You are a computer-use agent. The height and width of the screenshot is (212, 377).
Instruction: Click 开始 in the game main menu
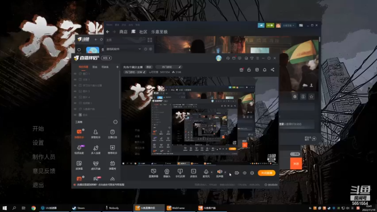pos(38,129)
